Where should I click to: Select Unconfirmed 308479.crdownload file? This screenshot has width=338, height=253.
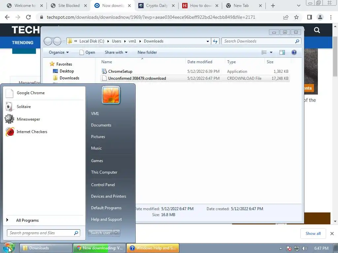195,78
